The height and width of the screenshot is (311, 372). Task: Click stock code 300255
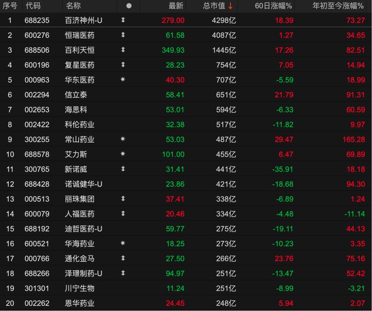tap(37, 140)
